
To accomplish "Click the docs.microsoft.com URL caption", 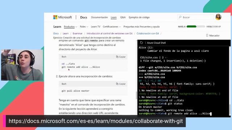I will coord(96,121).
